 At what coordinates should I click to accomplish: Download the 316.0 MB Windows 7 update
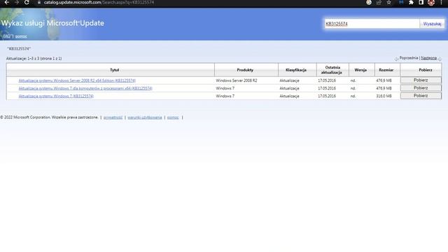(421, 96)
